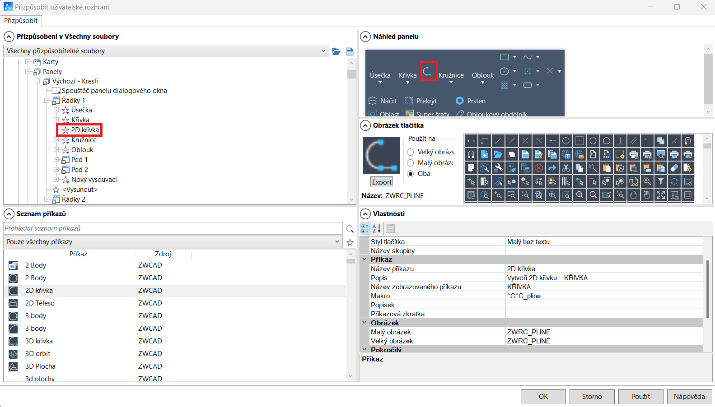Screen dimensions: 715x407
Task: Select the funnel filter icon in grid
Action: point(660,181)
